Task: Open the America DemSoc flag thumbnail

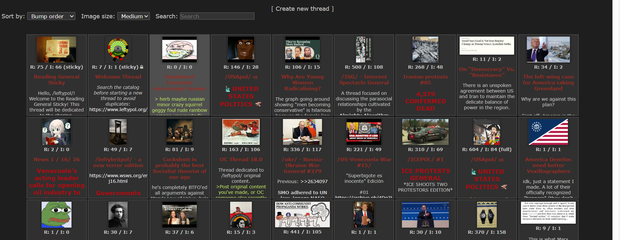Action: [548, 132]
